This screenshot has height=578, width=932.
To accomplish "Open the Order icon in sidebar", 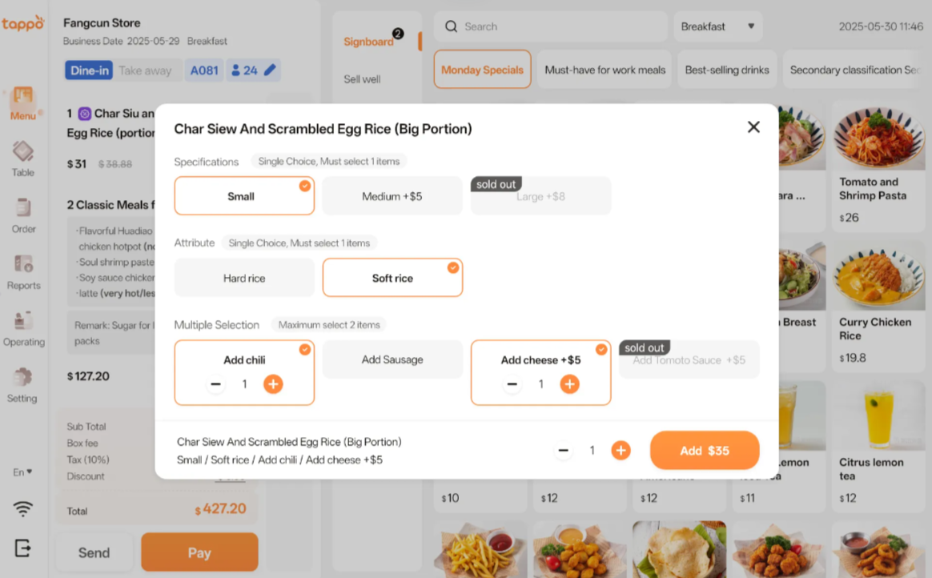I will pos(23,215).
